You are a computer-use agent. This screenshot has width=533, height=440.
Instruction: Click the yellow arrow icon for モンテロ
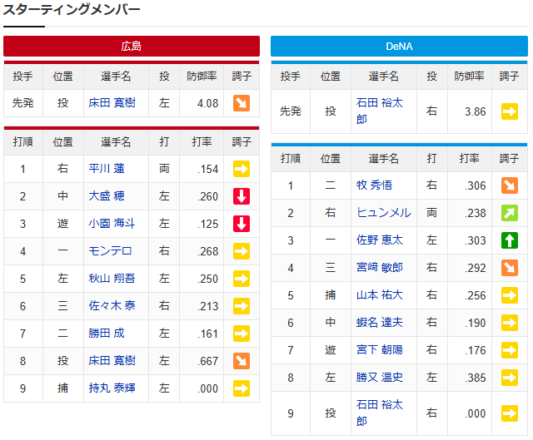[242, 251]
